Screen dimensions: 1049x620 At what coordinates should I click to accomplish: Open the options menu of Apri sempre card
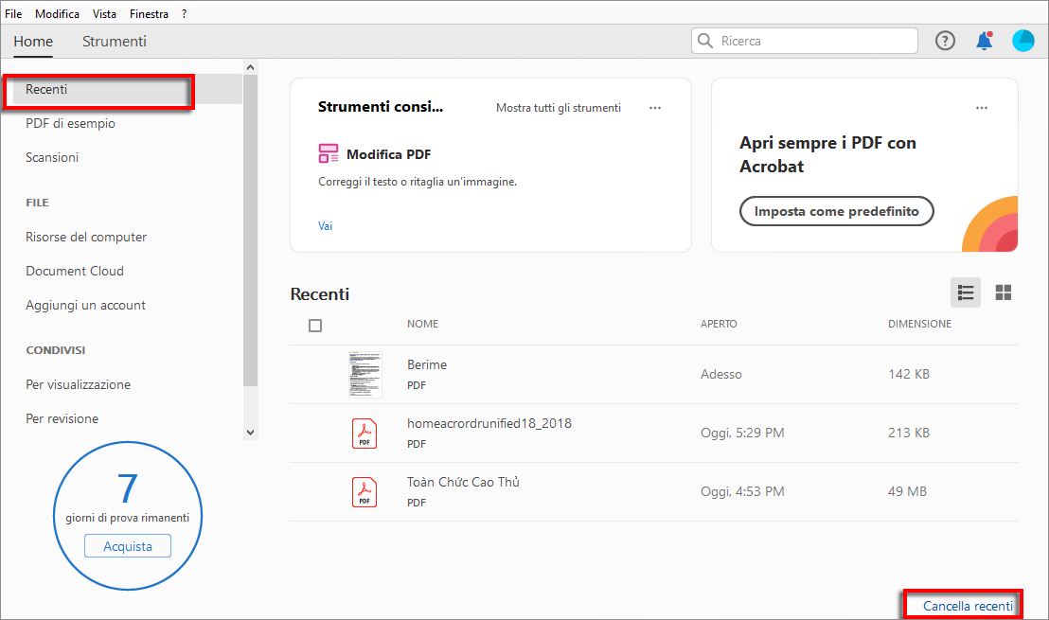click(x=982, y=108)
